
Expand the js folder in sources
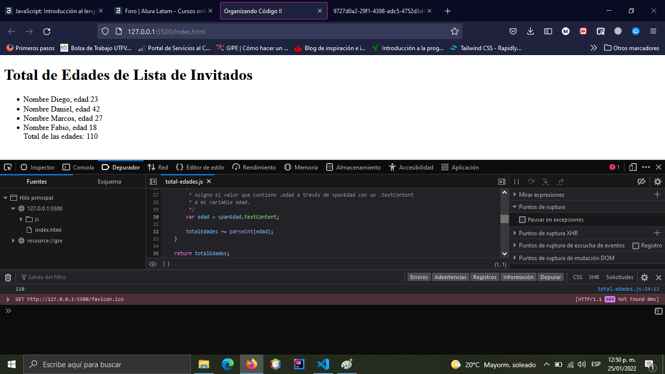click(x=21, y=219)
